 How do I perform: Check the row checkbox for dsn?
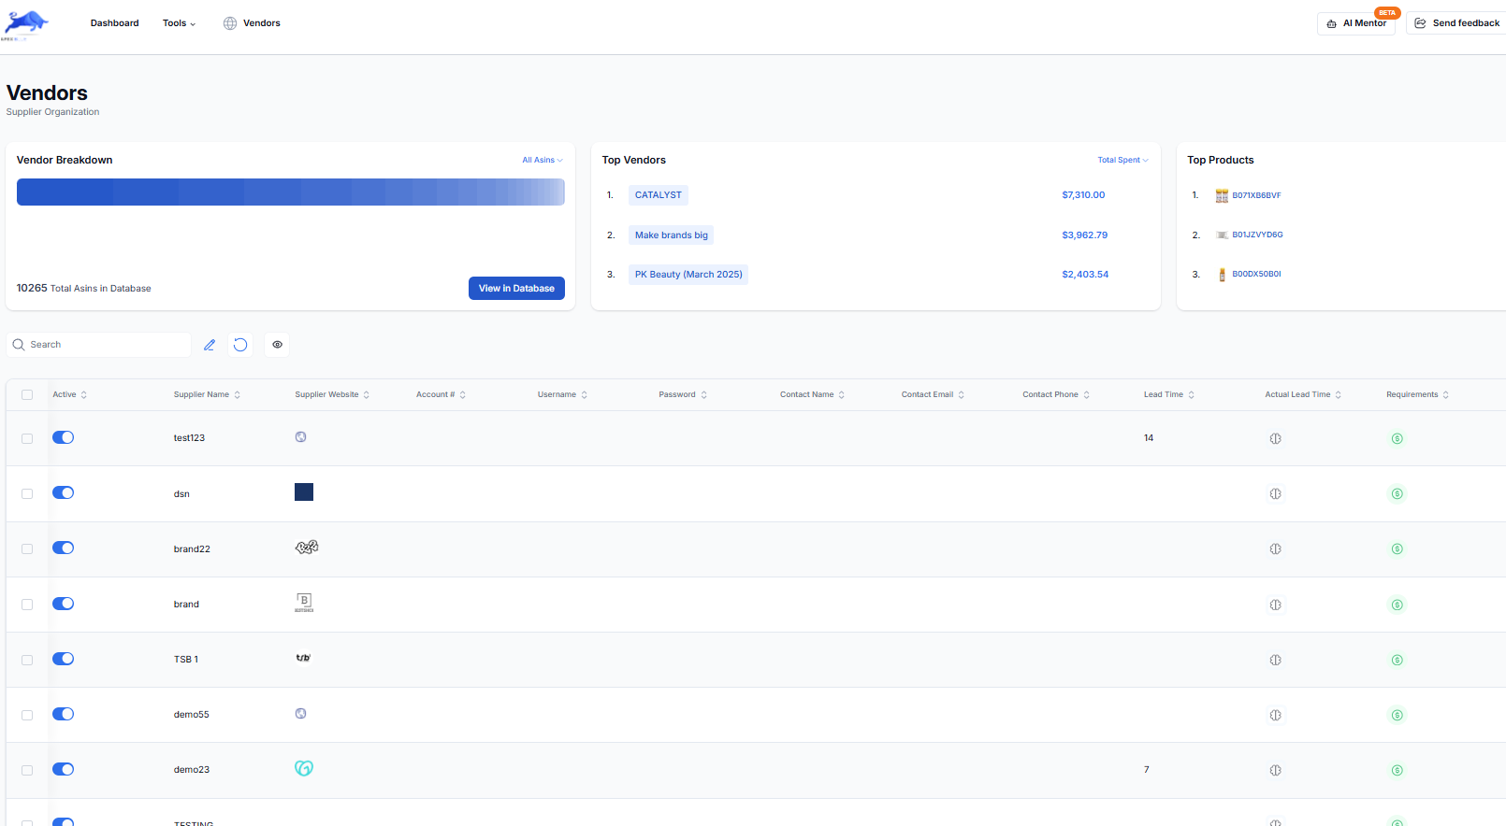click(x=27, y=493)
